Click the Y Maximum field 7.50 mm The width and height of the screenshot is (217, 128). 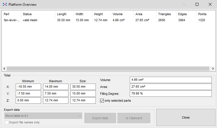(56, 94)
